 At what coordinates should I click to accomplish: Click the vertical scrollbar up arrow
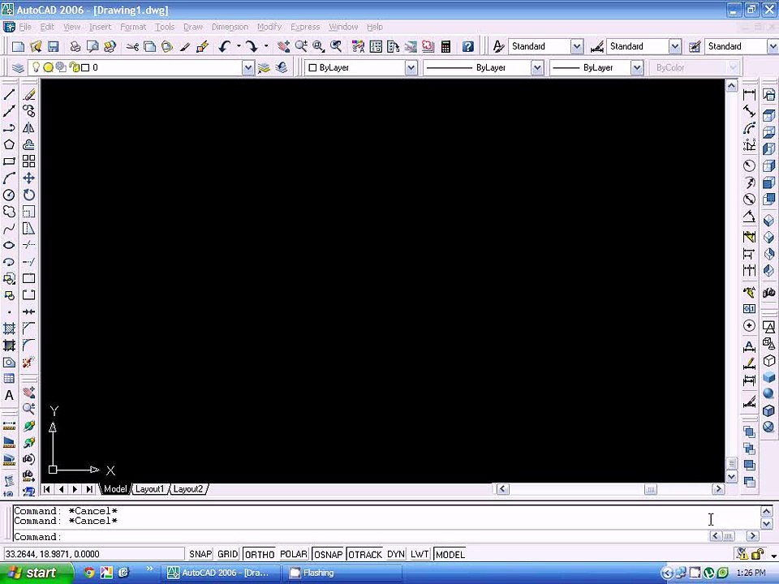click(x=731, y=86)
